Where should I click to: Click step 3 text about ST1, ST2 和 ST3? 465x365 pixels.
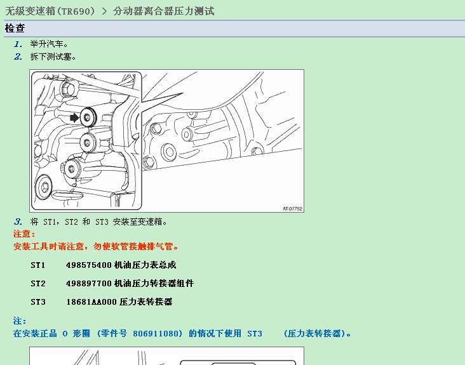(x=98, y=222)
